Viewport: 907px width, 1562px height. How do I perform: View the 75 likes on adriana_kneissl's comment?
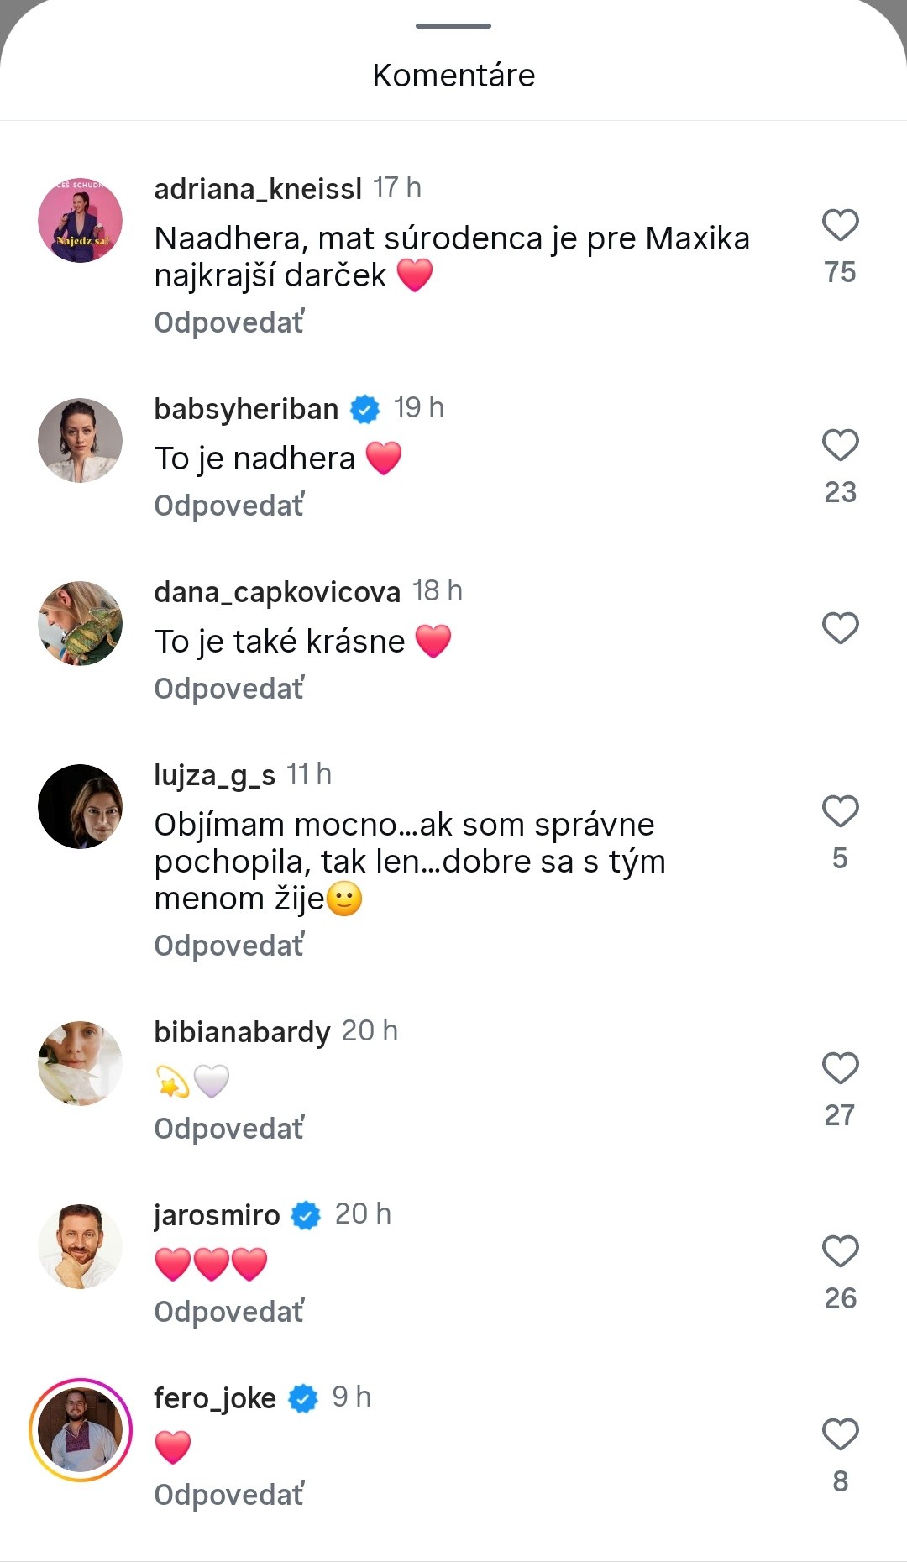(841, 272)
